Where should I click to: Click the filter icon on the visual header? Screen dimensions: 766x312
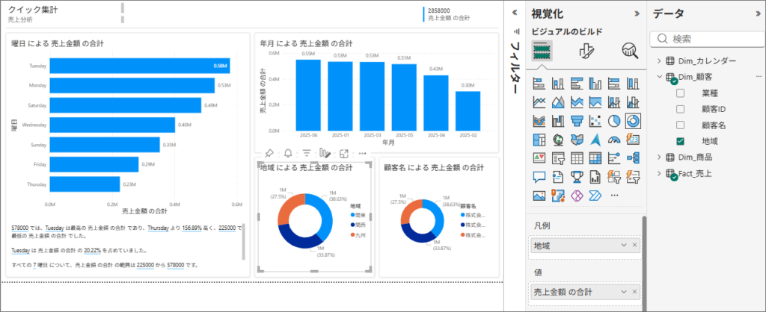click(x=307, y=153)
